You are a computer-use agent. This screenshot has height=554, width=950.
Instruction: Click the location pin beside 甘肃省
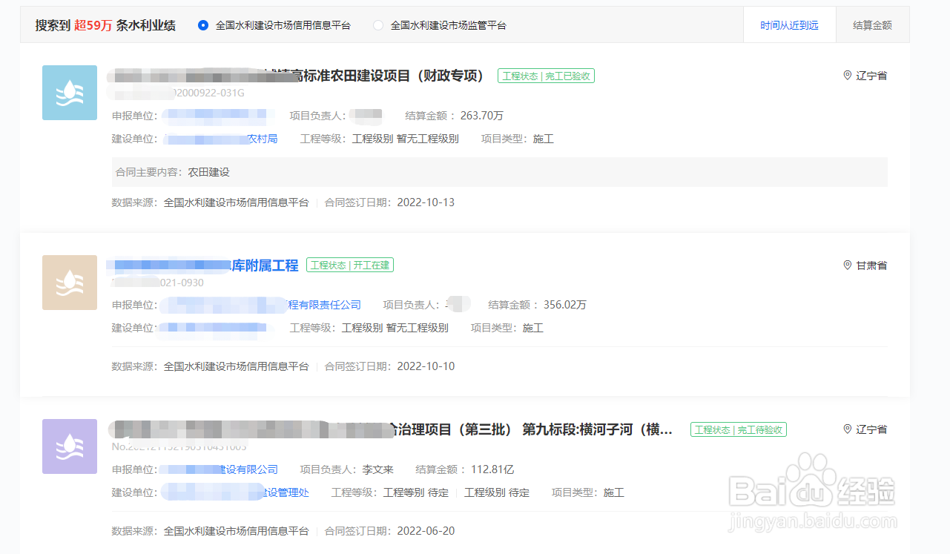[x=846, y=265]
